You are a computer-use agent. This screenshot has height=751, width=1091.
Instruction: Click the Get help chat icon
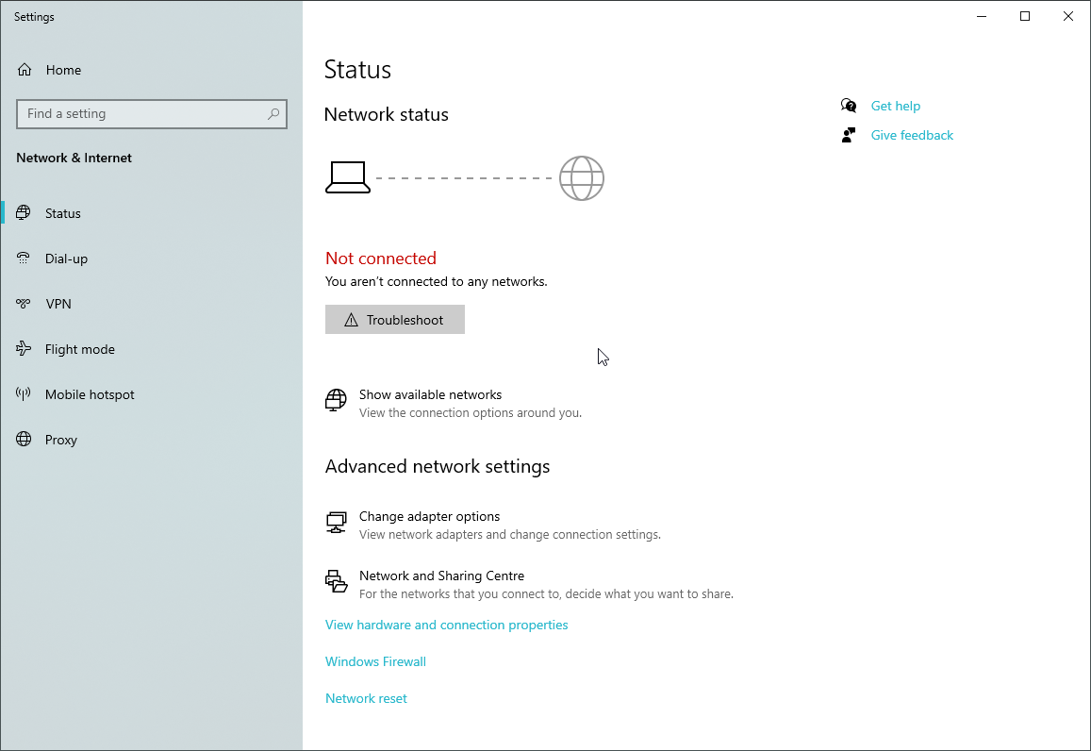pyautogui.click(x=848, y=105)
